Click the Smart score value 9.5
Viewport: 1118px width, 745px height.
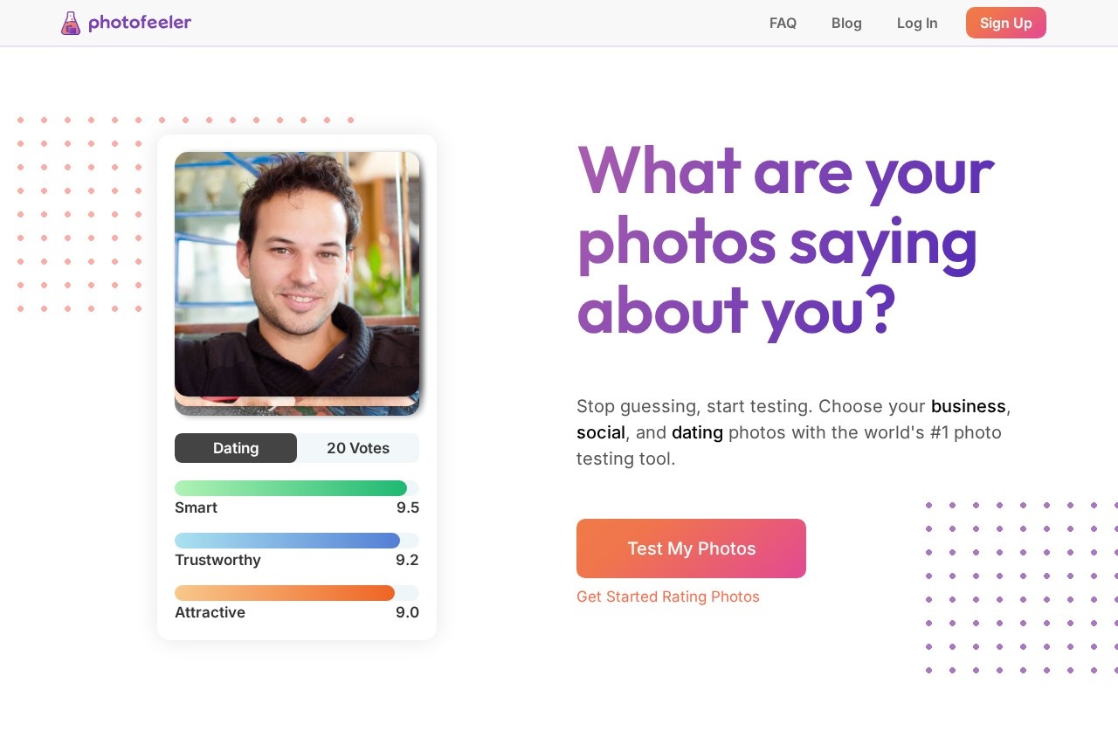(x=407, y=508)
